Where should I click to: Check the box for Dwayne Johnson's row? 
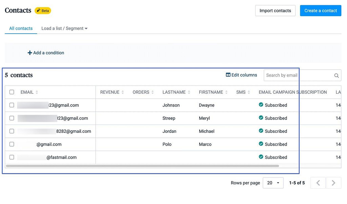click(12, 105)
